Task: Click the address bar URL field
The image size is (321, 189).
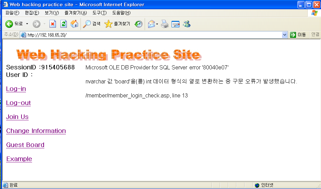Action: pyautogui.click(x=154, y=35)
